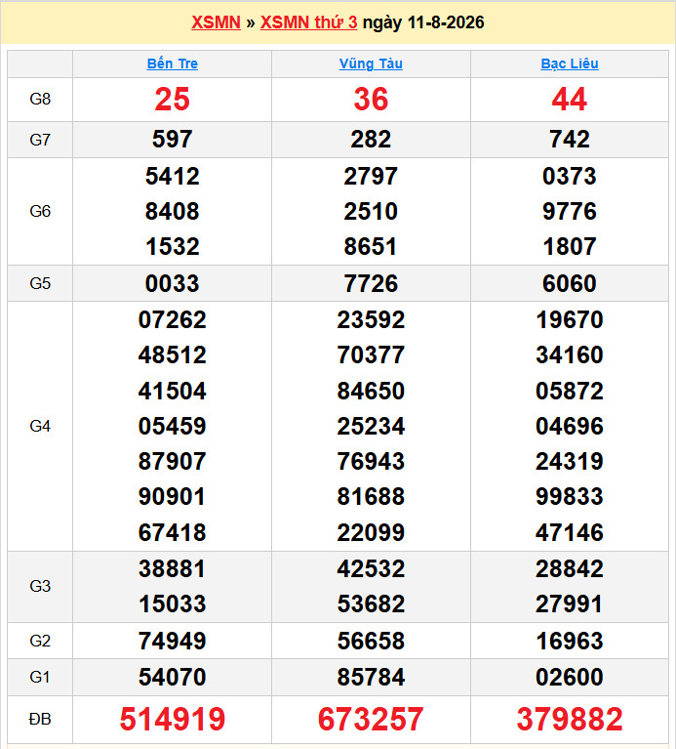Click G5 result 7726
676x749 pixels.
coord(371,283)
